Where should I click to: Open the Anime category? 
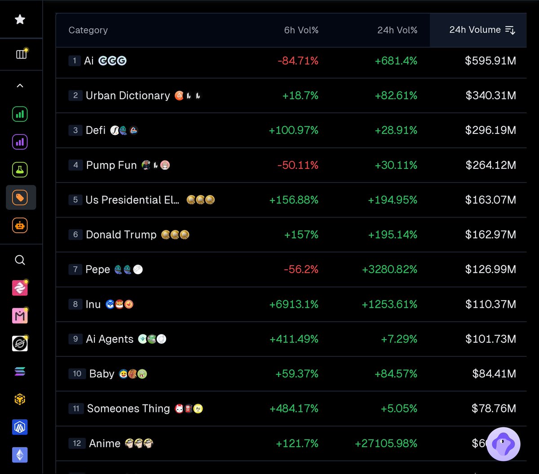[291, 443]
